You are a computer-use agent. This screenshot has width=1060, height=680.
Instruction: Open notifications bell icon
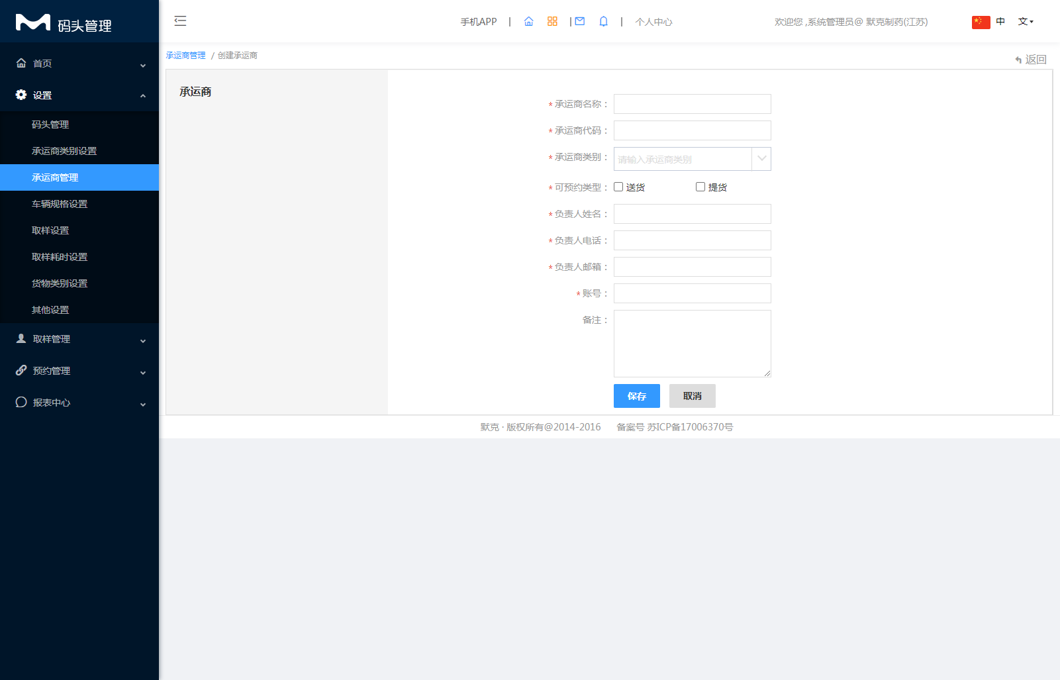603,21
